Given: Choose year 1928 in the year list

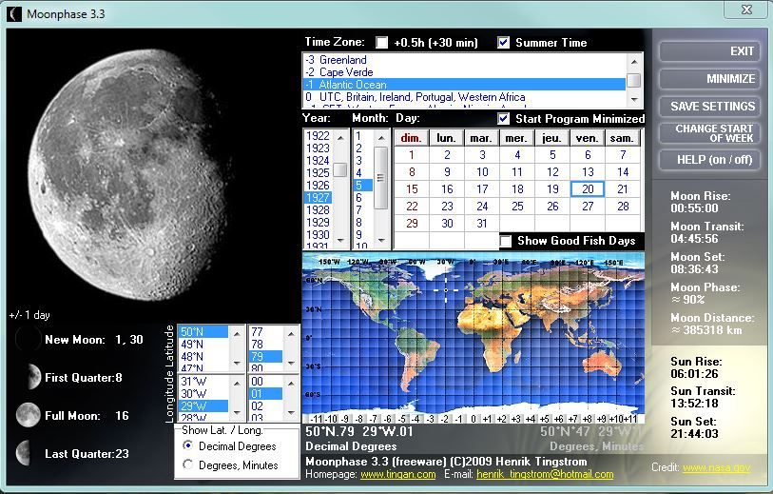Looking at the screenshot, I should 318,209.
